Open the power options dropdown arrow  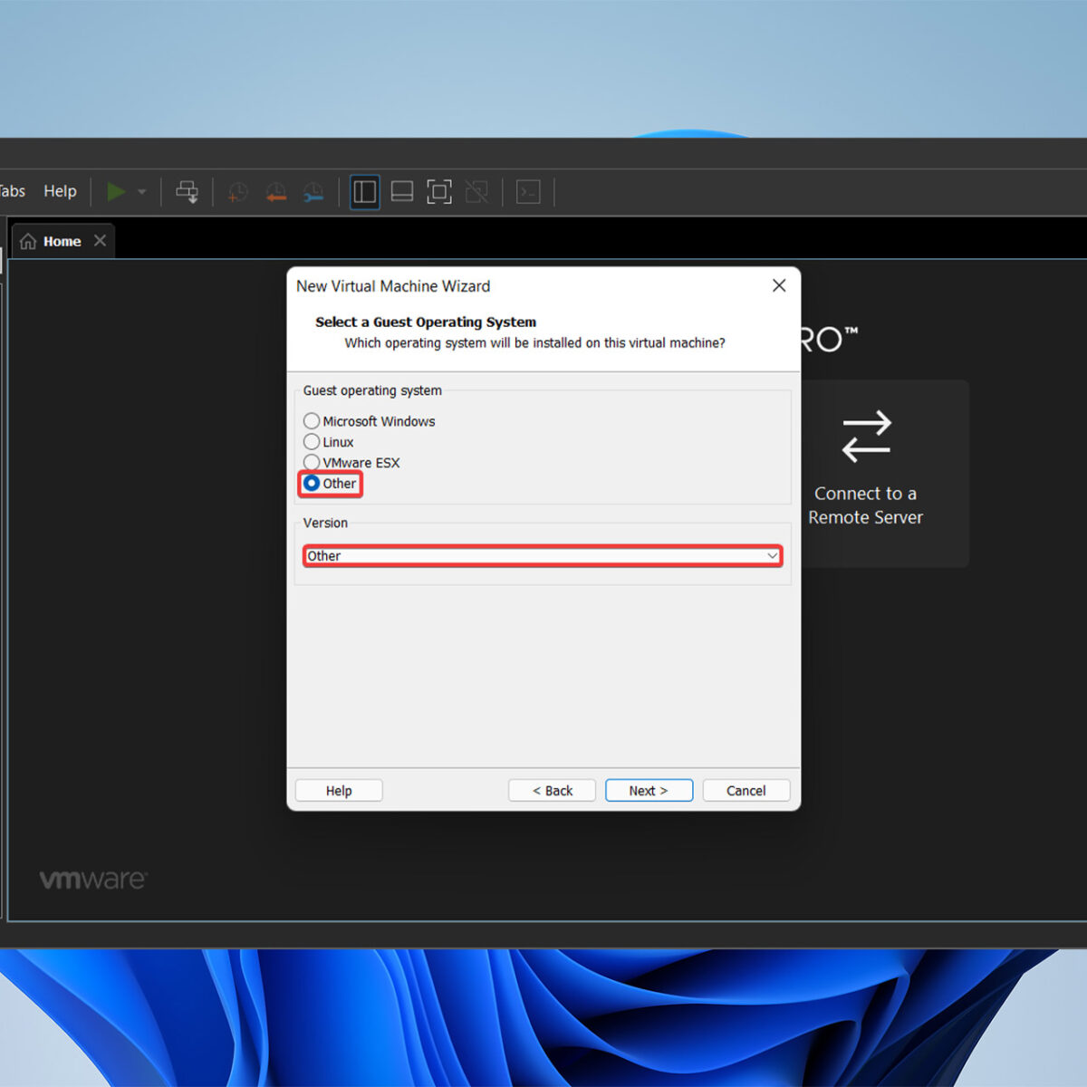click(x=142, y=192)
